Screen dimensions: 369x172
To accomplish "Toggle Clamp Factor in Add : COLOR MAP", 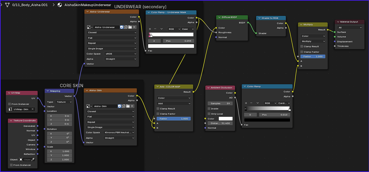I will 158,114.
